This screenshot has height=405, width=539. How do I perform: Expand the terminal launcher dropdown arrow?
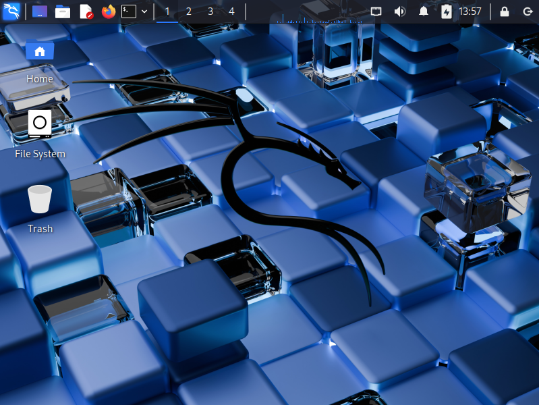pyautogui.click(x=144, y=11)
